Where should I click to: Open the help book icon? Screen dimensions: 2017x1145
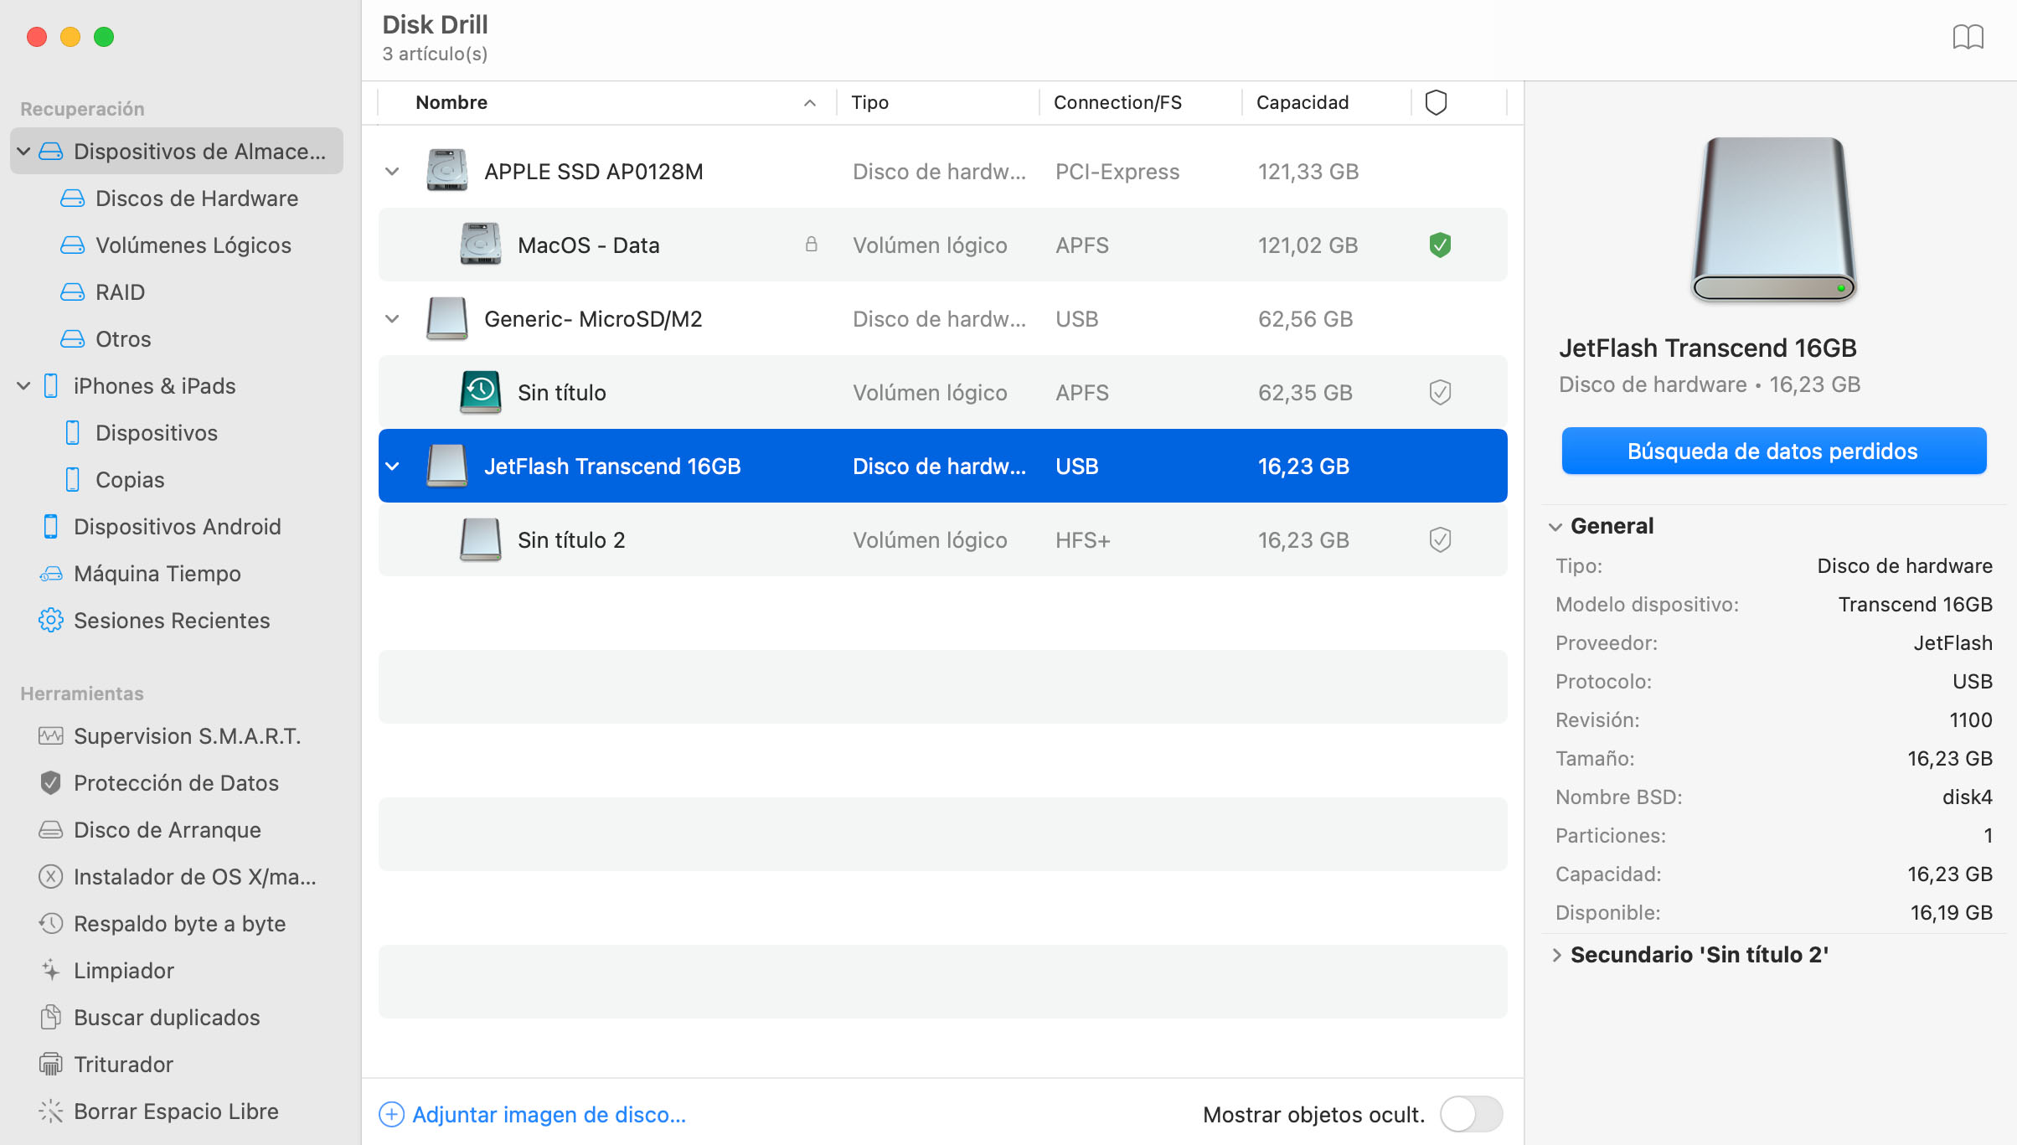click(1968, 37)
